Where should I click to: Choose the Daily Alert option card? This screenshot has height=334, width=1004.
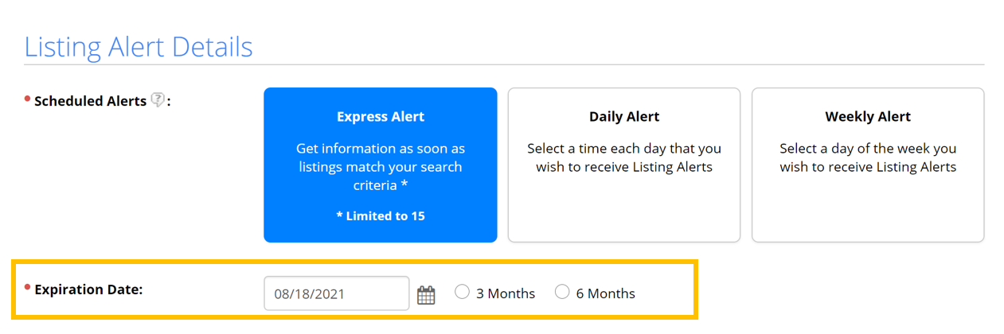point(624,165)
